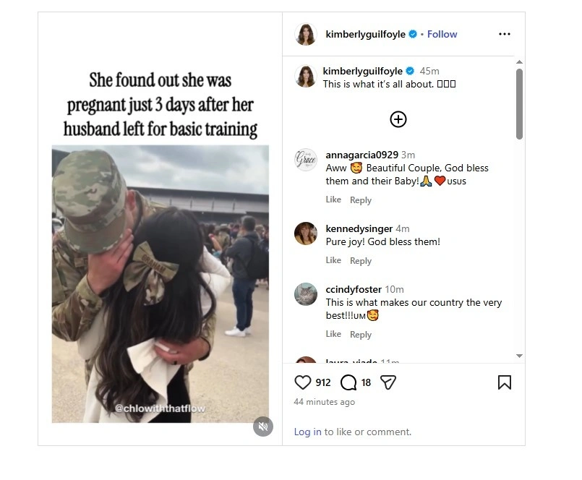
Task: Click annagarcia0929's avatar
Action: coord(306,160)
